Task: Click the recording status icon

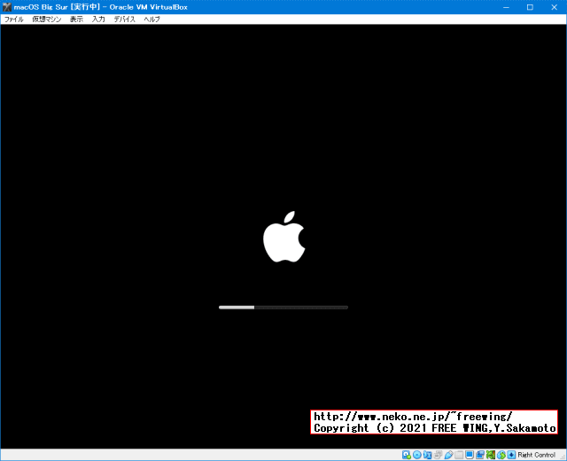Action: tap(480, 455)
